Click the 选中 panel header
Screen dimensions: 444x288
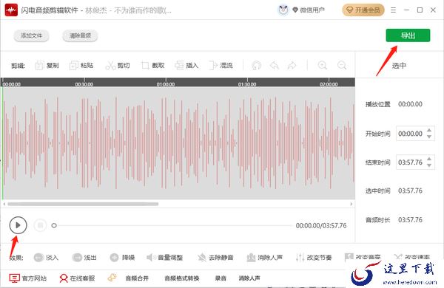[x=399, y=66]
